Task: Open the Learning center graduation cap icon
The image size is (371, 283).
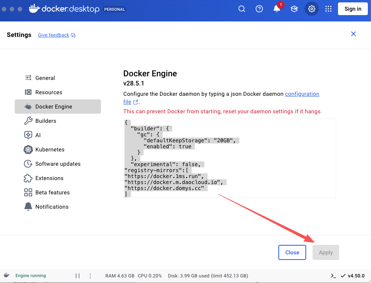Action: 294,9
